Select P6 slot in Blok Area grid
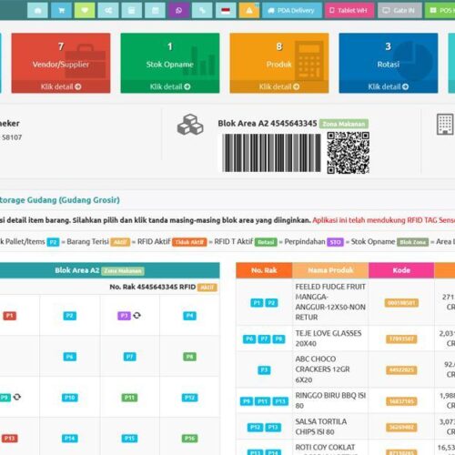The width and height of the screenshot is (455, 455). coord(69,357)
